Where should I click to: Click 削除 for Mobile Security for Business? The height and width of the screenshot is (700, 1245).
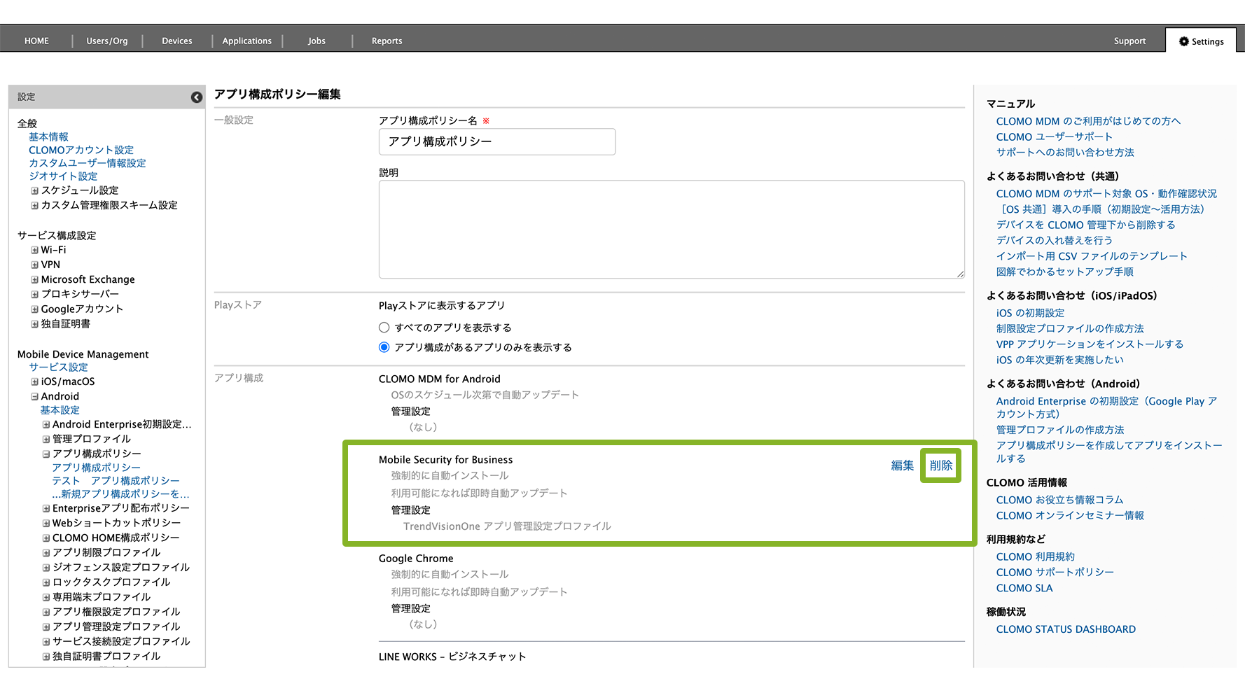click(x=940, y=465)
